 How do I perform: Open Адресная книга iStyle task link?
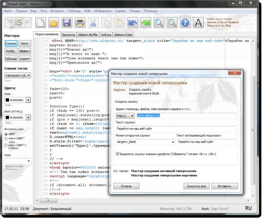tap(144, 94)
